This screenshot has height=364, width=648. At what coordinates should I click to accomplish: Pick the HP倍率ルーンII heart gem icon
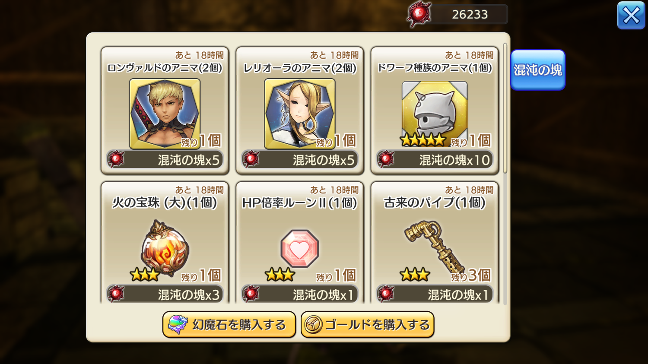pos(300,249)
